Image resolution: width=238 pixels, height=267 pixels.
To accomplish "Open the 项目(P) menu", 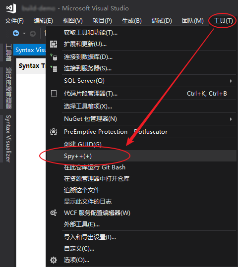I will (102, 21).
